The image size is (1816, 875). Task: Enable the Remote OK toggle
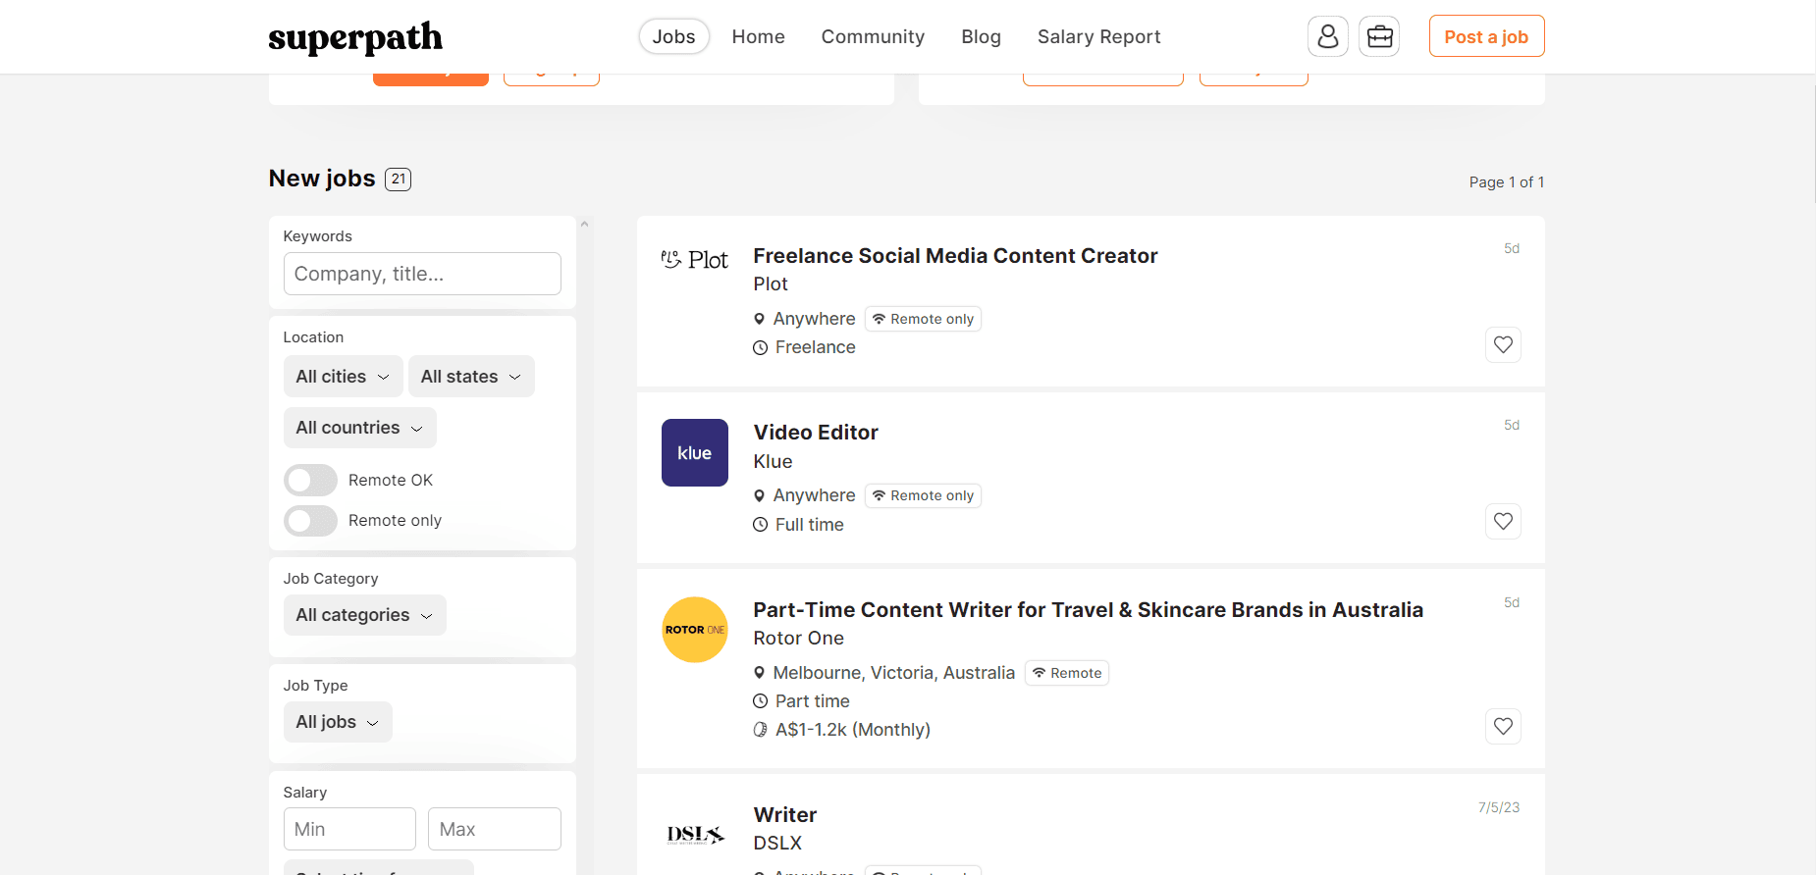[310, 480]
